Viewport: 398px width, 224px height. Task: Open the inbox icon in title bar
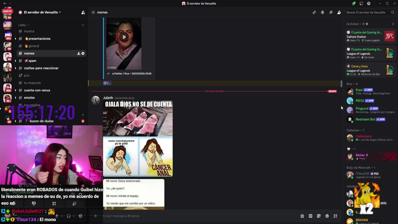(x=361, y=3)
